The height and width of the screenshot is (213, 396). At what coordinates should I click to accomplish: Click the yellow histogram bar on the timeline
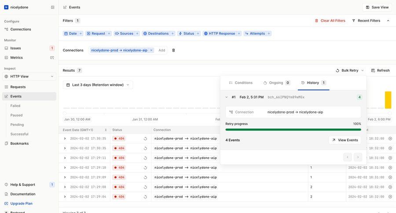[388, 100]
